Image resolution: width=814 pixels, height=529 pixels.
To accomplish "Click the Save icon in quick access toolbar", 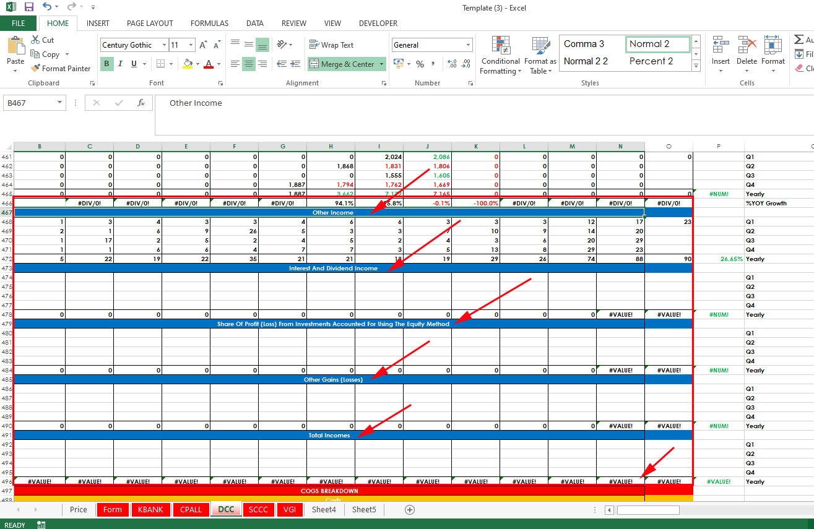I will [x=28, y=7].
